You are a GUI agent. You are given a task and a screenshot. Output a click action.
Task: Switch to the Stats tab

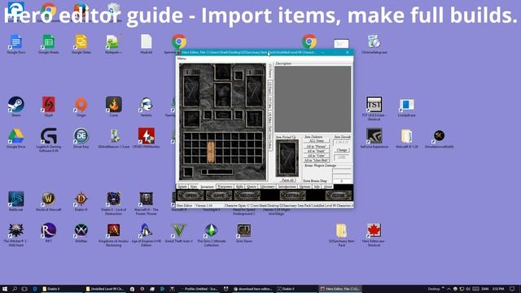(194, 186)
